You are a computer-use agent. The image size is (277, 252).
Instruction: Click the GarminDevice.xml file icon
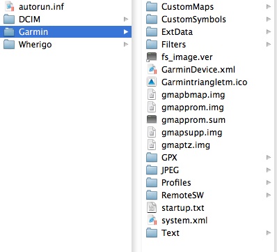[x=152, y=69]
